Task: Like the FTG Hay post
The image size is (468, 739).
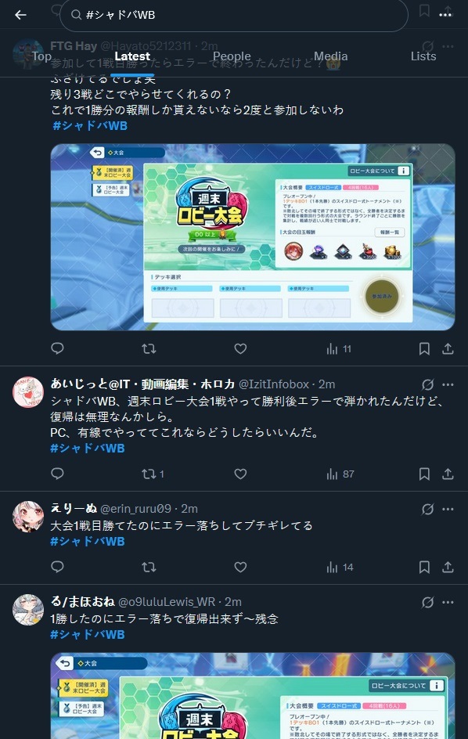Action: coord(240,349)
